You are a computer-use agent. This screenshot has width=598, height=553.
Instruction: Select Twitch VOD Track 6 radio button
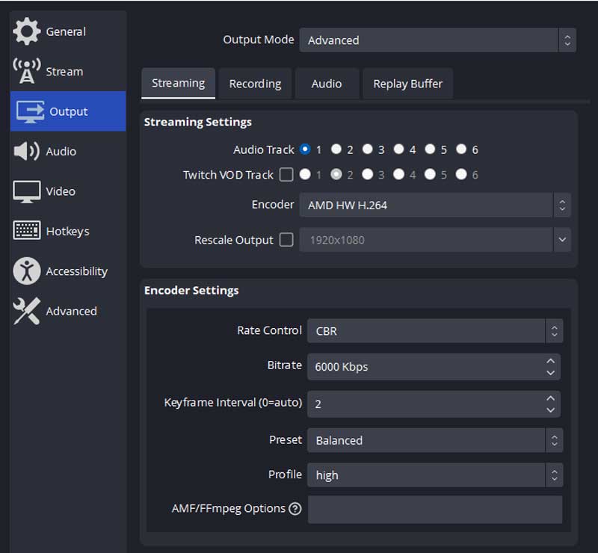pos(461,174)
